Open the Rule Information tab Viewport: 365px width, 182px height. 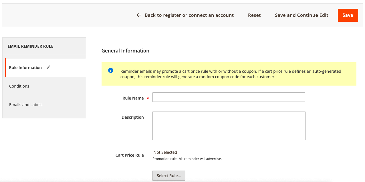[x=25, y=68]
